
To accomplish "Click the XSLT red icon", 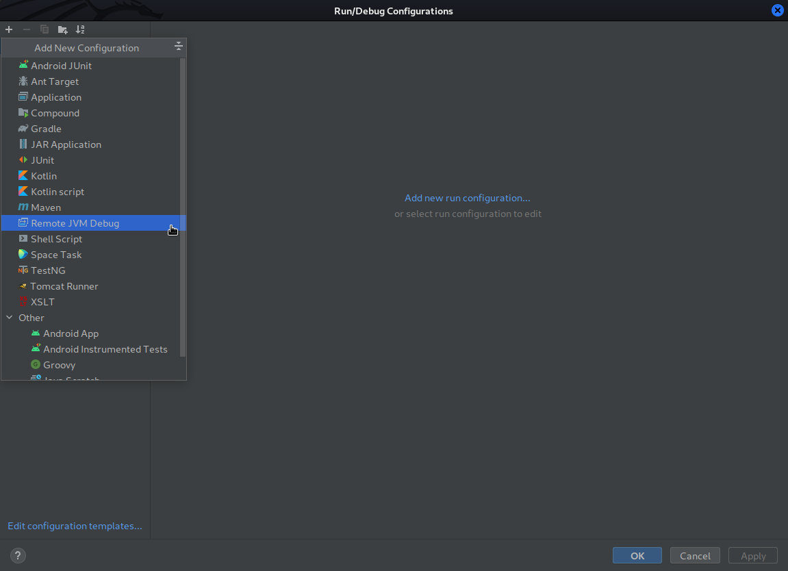I will [23, 301].
